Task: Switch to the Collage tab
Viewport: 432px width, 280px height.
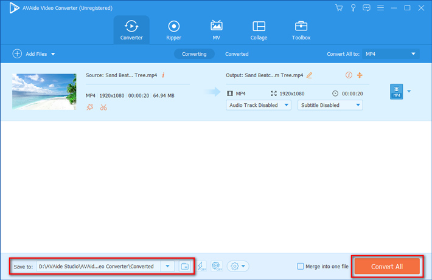Action: pyautogui.click(x=259, y=30)
